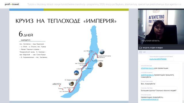Click the 'б. Академическая' map label
This screenshot has height=103, width=184.
[x=70, y=80]
